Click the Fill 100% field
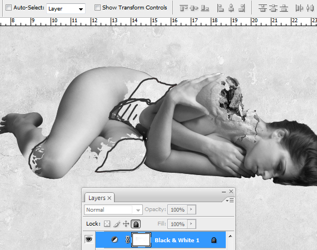The image size is (317, 250). click(x=177, y=224)
